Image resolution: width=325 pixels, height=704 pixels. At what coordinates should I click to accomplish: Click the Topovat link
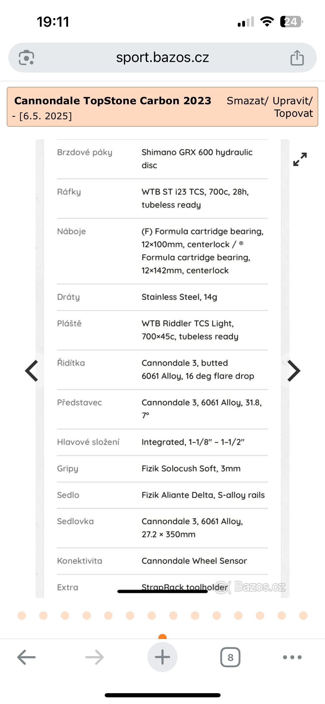pos(294,113)
